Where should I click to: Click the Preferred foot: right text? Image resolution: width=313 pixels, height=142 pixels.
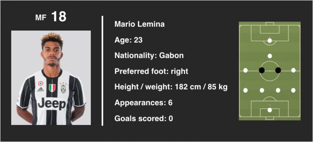pos(151,71)
